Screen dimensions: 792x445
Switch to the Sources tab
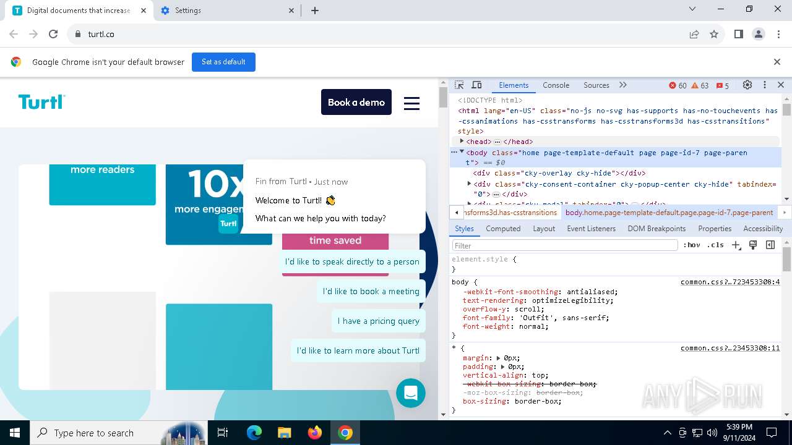pos(596,85)
